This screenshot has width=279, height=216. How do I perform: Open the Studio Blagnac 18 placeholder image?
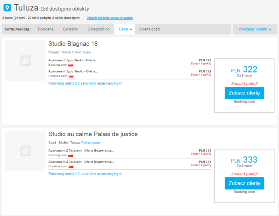[x=25, y=61]
